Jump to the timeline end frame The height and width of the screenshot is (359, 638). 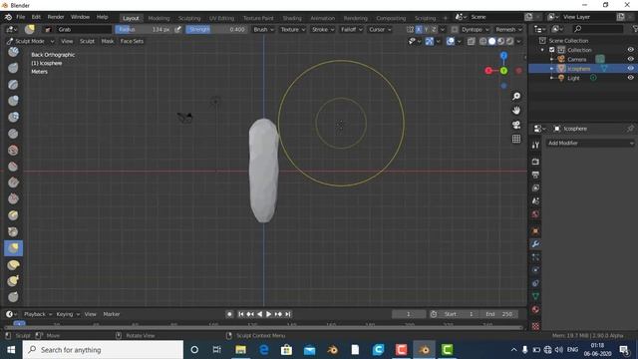coord(288,314)
